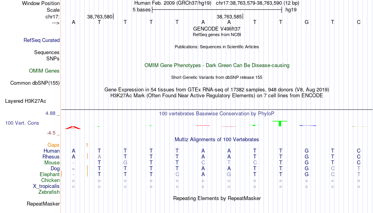Click the '38,763,585' ruler position
This screenshot has height=213, width=373.
pyautogui.click(x=229, y=16)
